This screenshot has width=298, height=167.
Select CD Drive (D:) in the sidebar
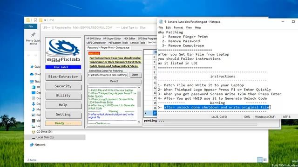point(44,132)
